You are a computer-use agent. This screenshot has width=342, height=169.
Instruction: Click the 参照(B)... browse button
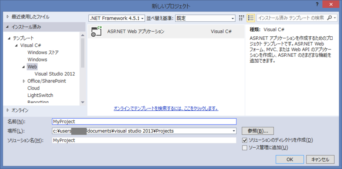[x=258, y=131]
